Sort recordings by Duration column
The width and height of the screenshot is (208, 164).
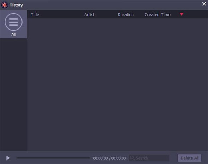(125, 15)
